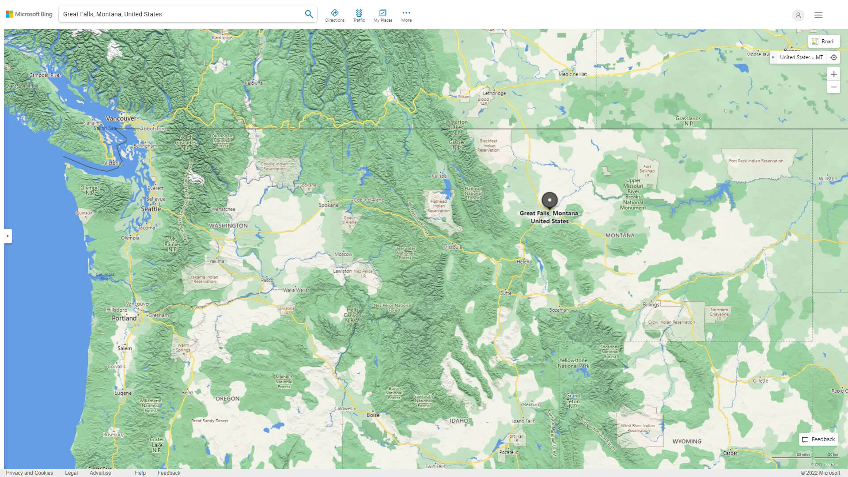The height and width of the screenshot is (477, 848).
Task: Run the search using the magnifier icon
Action: 308,14
